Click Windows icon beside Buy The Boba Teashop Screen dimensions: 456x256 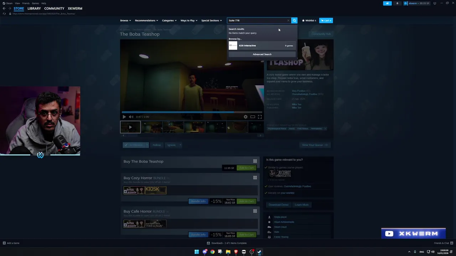255,161
